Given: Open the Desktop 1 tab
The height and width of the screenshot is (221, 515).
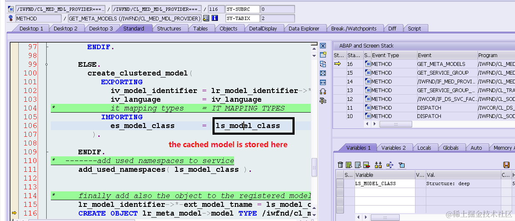Looking at the screenshot, I should pos(31,28).
